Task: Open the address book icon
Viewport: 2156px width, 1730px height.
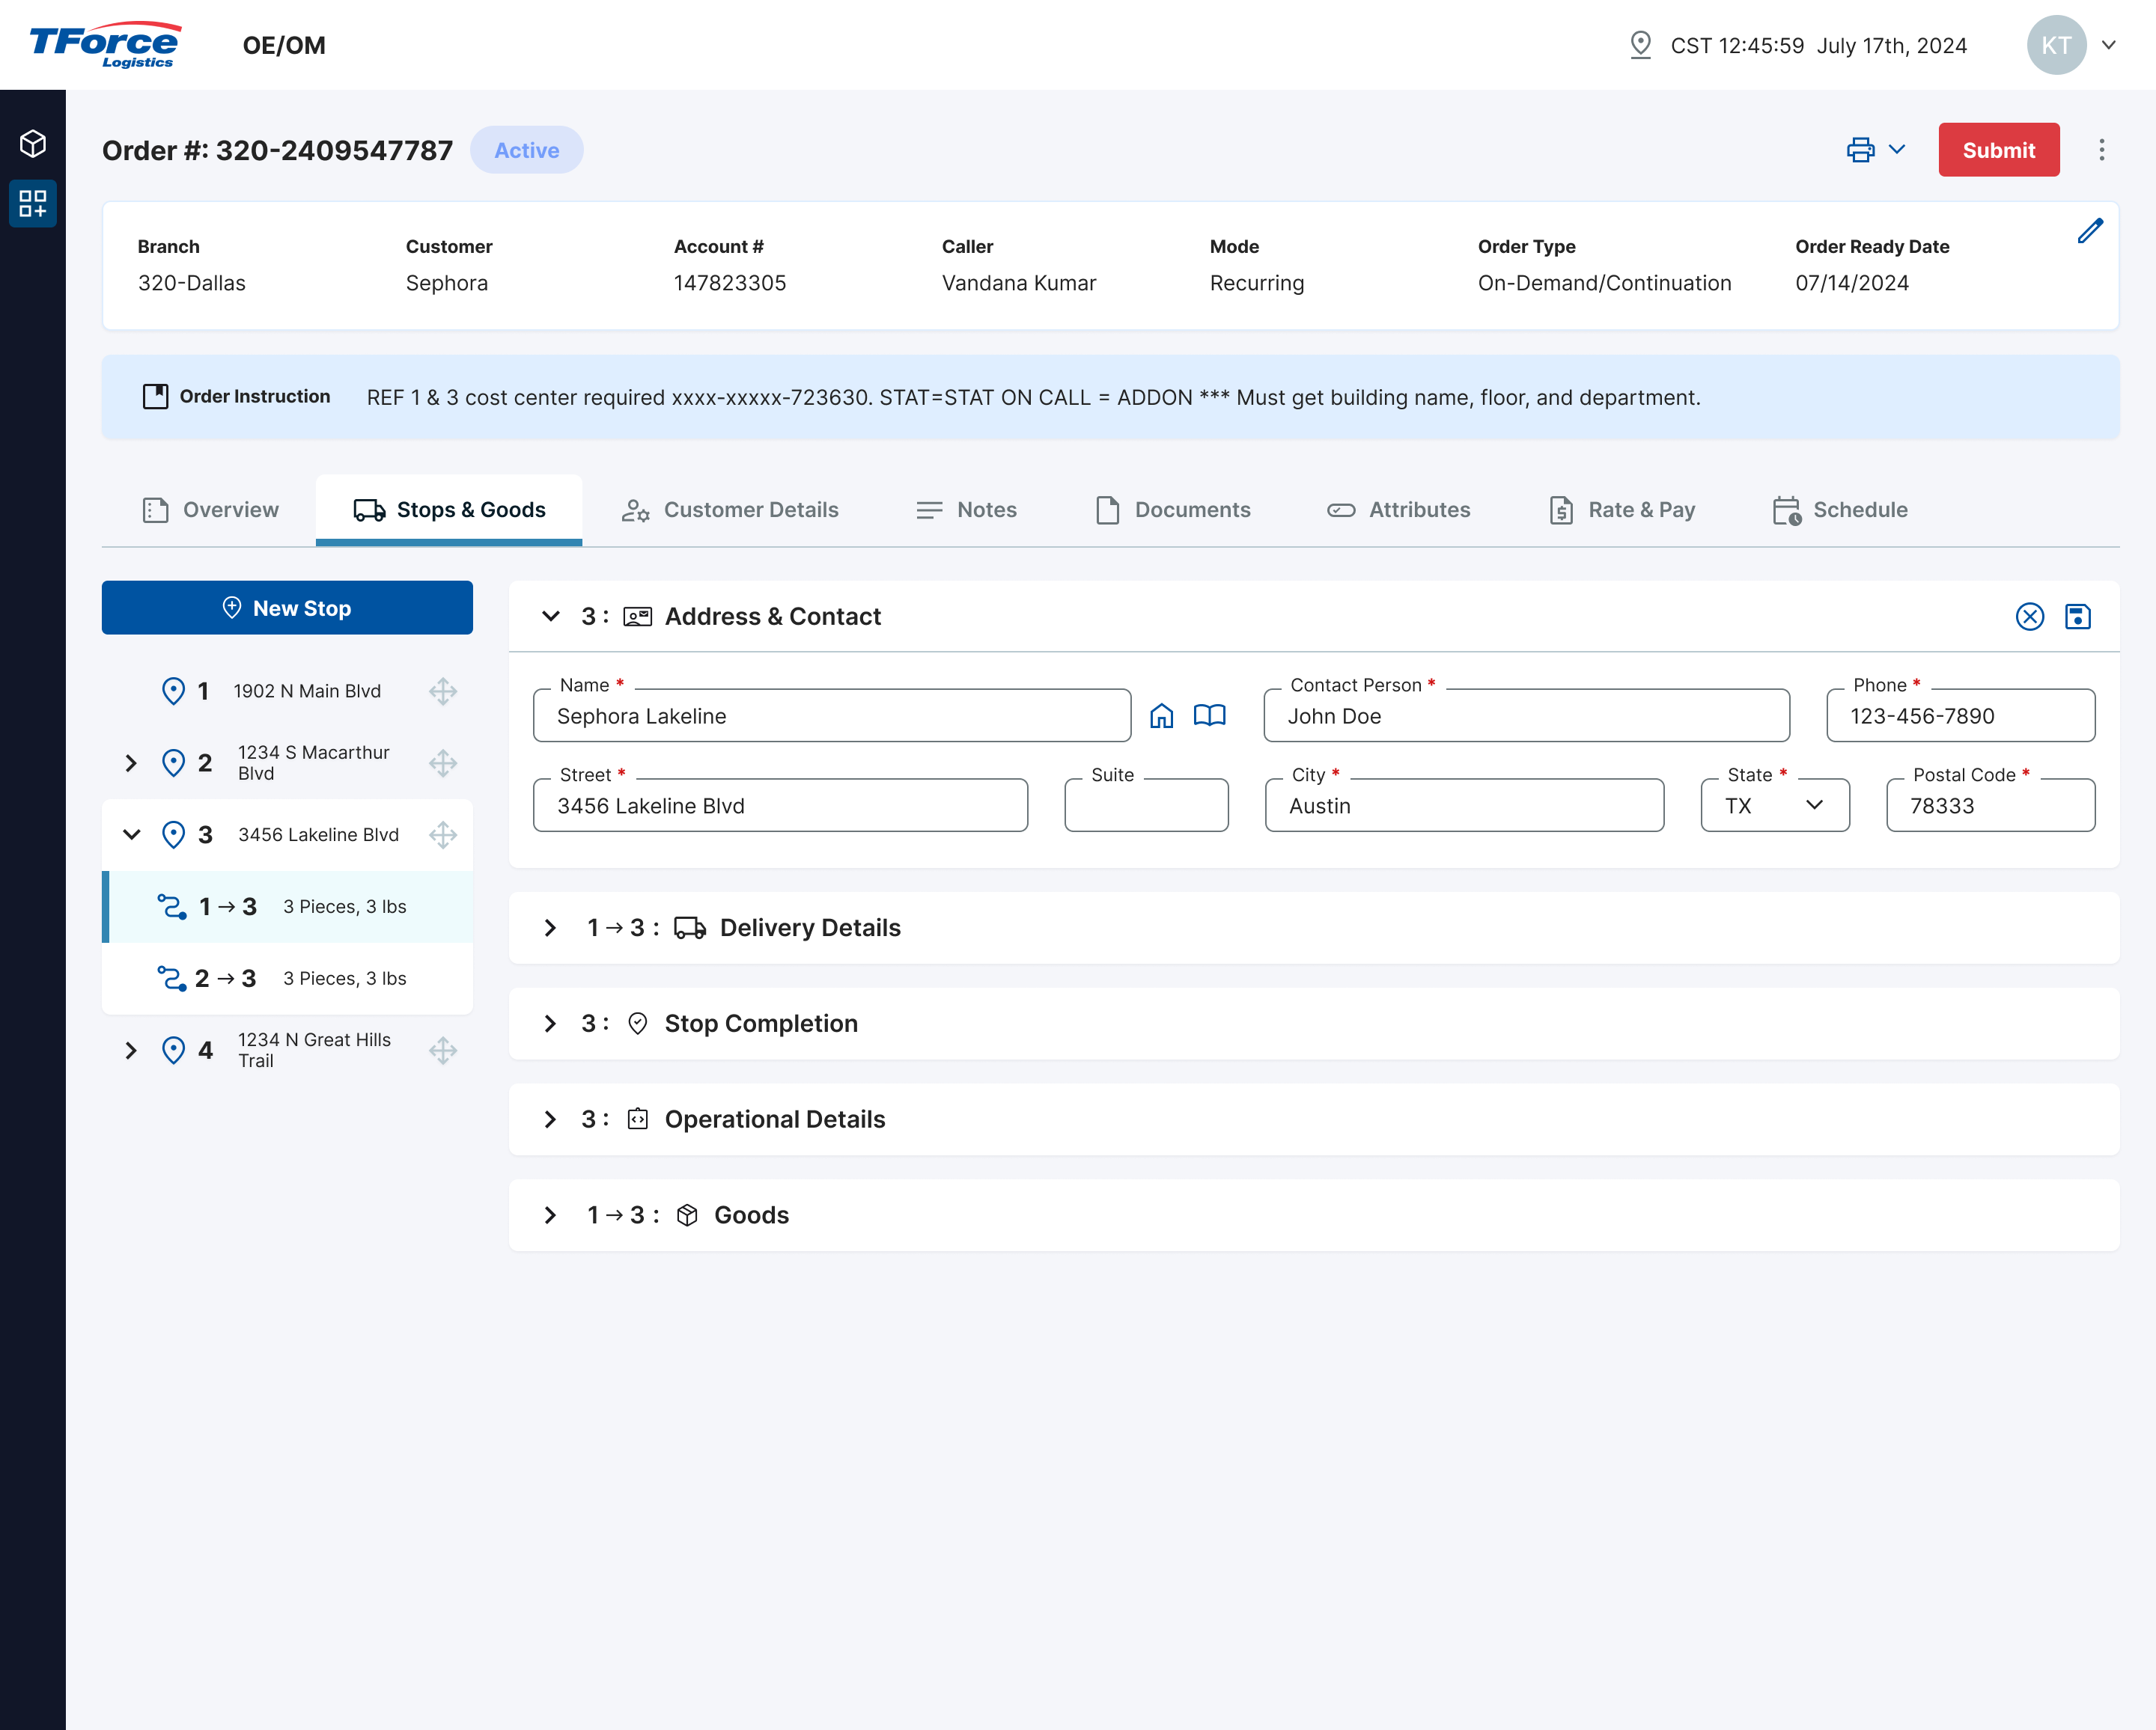Action: click(x=1209, y=715)
